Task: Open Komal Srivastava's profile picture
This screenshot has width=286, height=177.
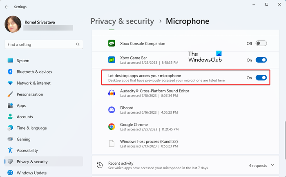Action: pos(13,24)
